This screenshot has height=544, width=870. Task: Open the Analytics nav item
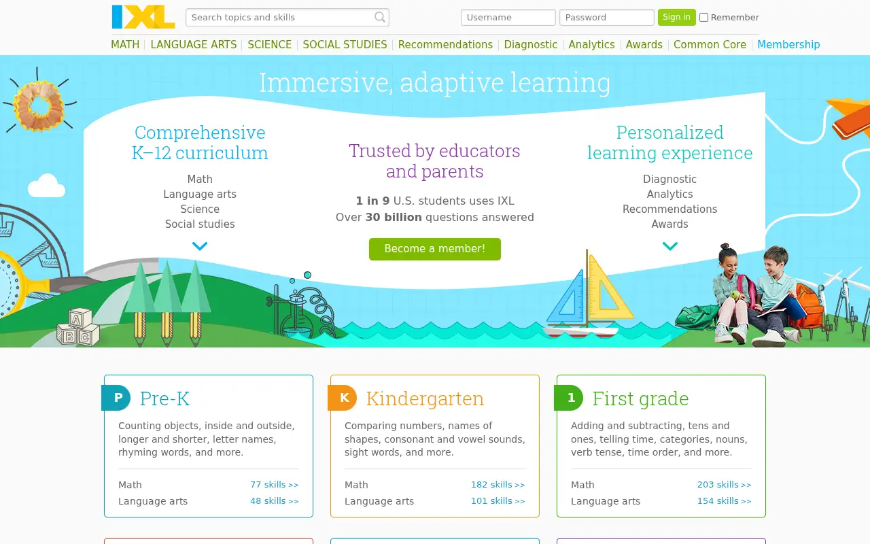click(591, 44)
